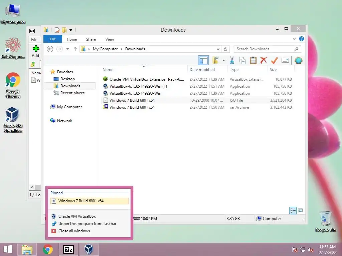Go up one folder level
This screenshot has width=342, height=256.
click(75, 49)
